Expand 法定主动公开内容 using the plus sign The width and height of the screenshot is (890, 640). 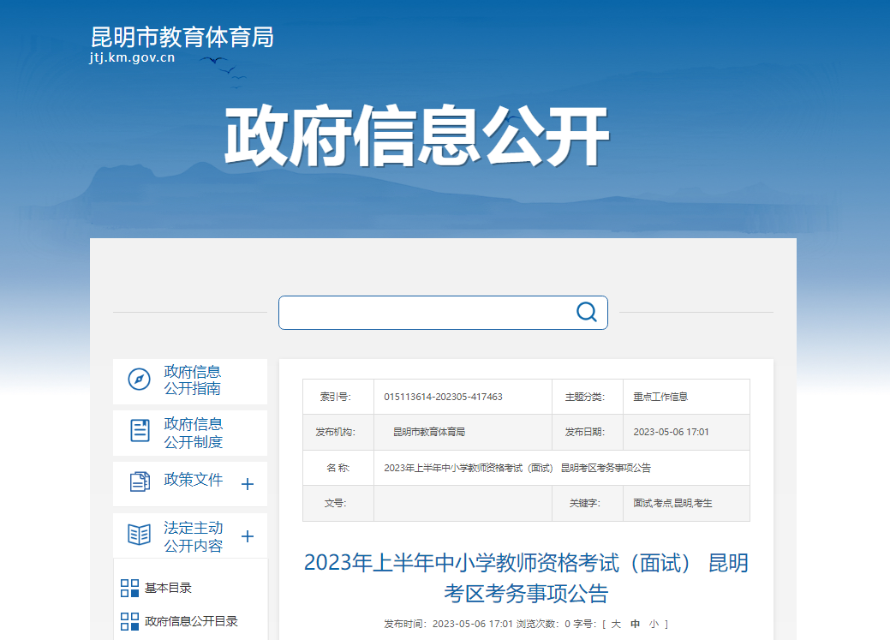248,536
